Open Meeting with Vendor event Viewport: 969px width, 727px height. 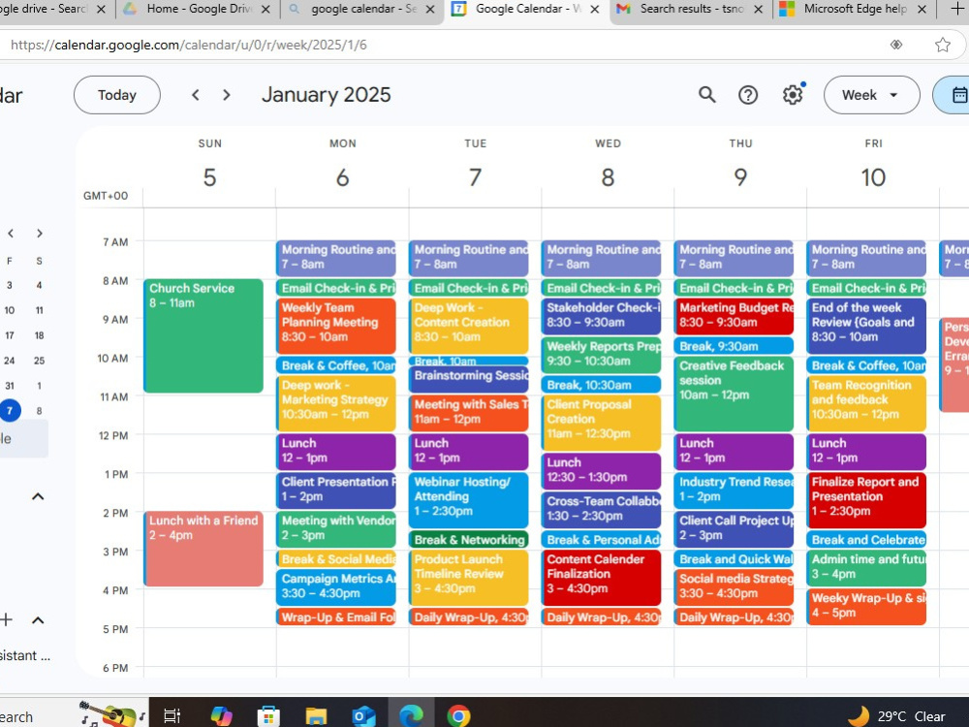click(335, 528)
